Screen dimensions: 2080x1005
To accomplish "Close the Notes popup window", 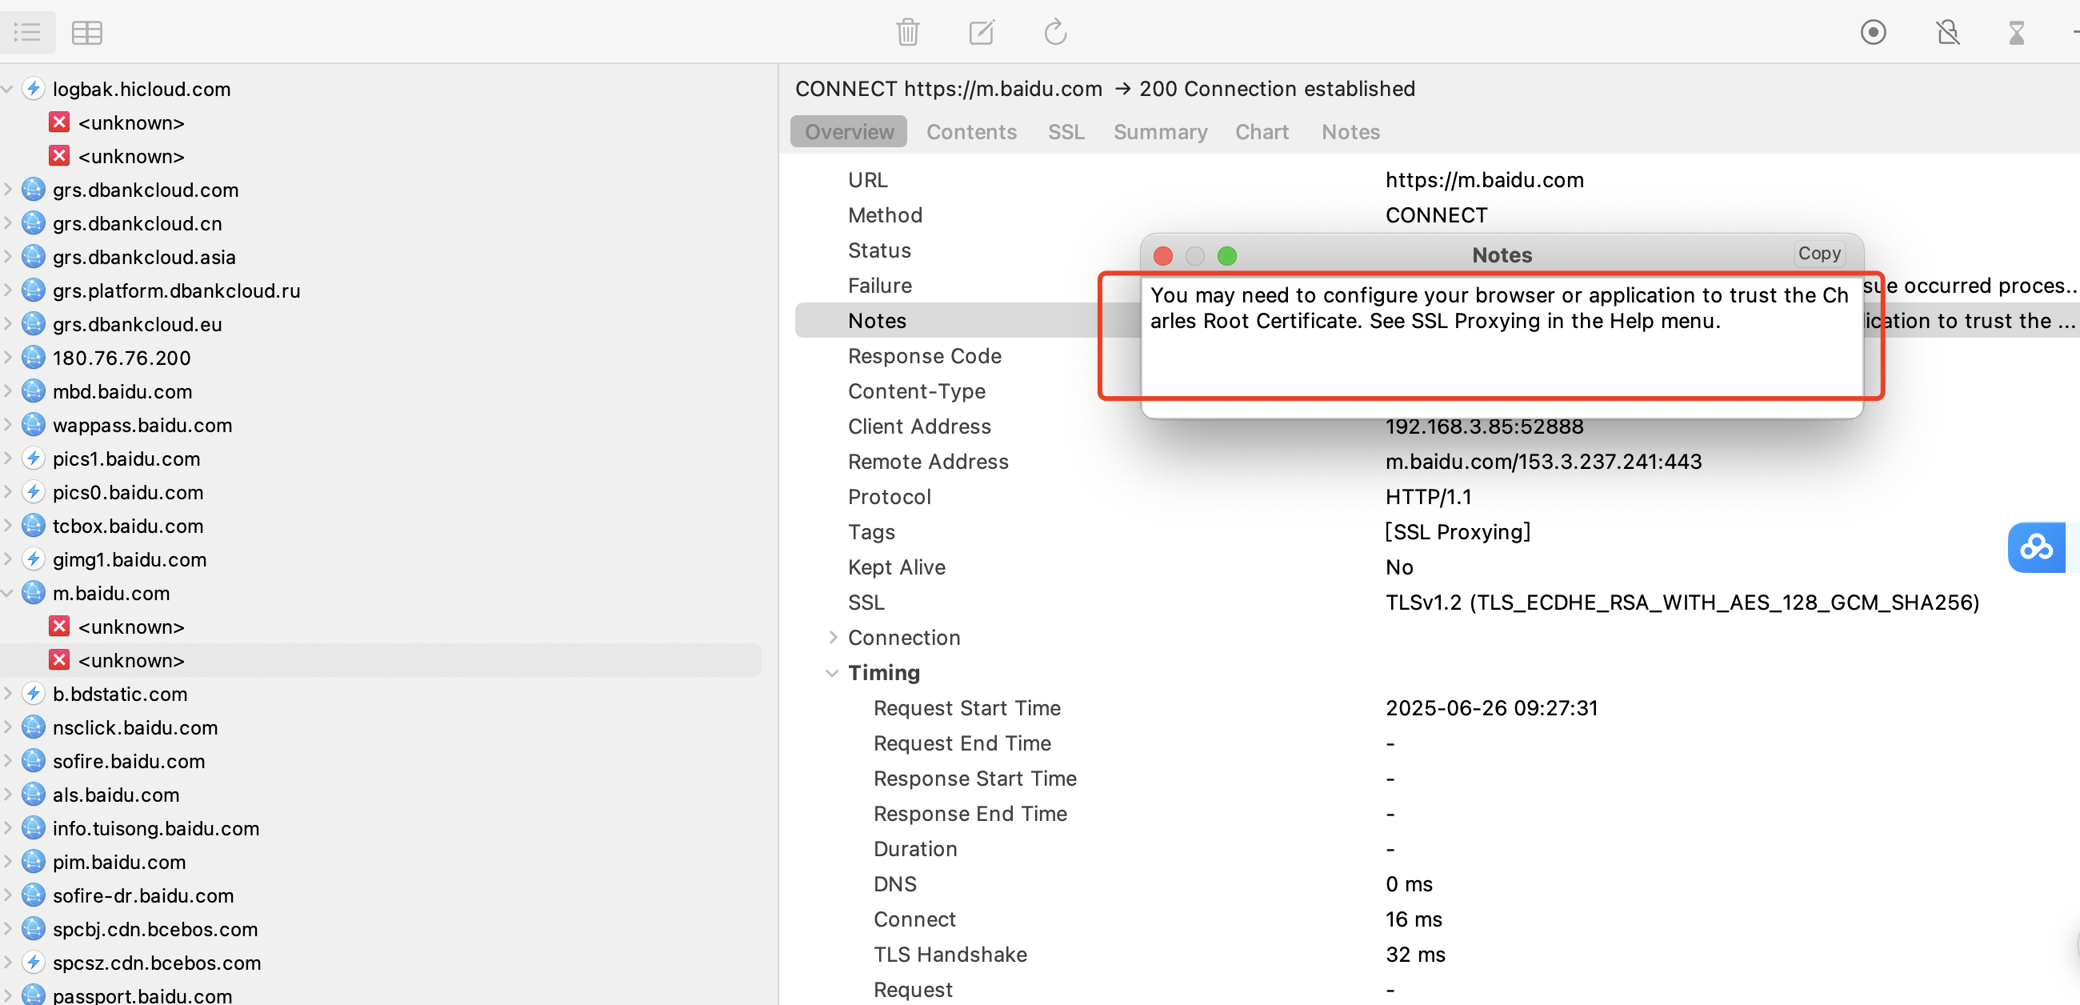I will 1162,256.
